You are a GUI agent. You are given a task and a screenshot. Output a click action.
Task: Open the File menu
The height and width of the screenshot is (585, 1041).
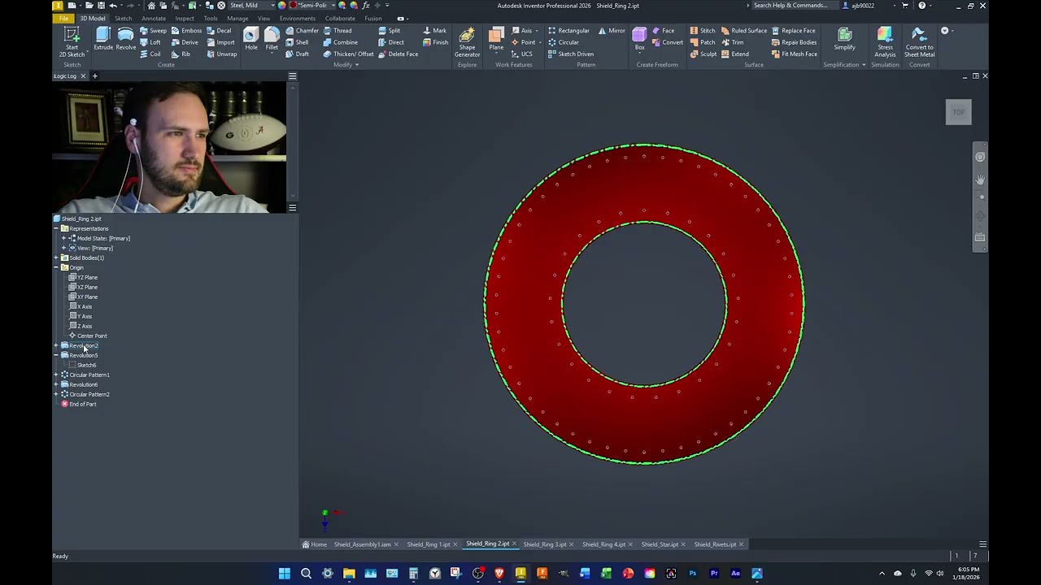tap(63, 18)
